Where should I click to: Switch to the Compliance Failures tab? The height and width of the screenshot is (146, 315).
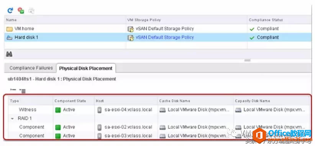click(x=31, y=68)
